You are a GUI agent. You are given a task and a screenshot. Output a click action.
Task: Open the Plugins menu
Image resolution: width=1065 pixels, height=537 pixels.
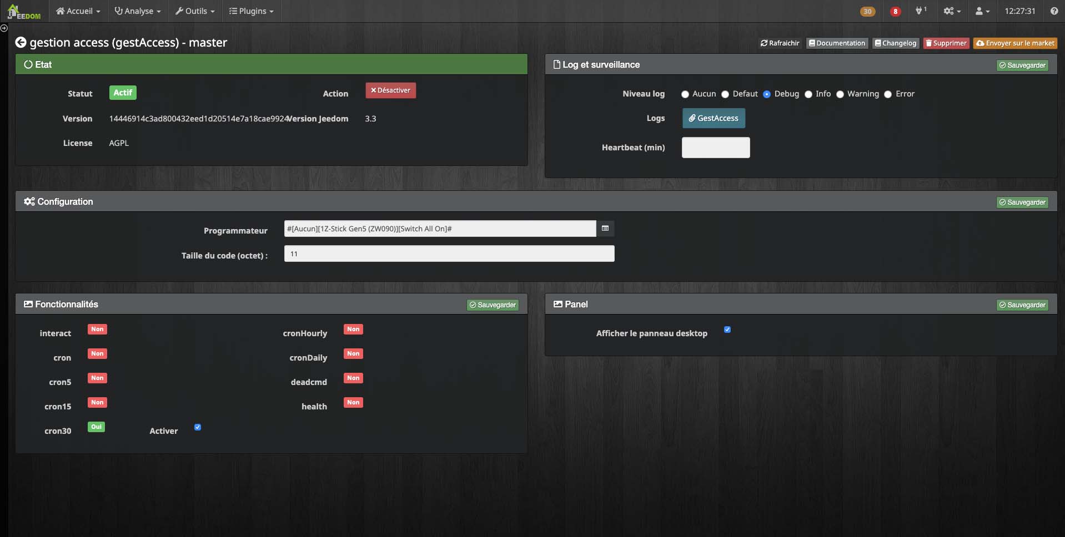pos(252,11)
